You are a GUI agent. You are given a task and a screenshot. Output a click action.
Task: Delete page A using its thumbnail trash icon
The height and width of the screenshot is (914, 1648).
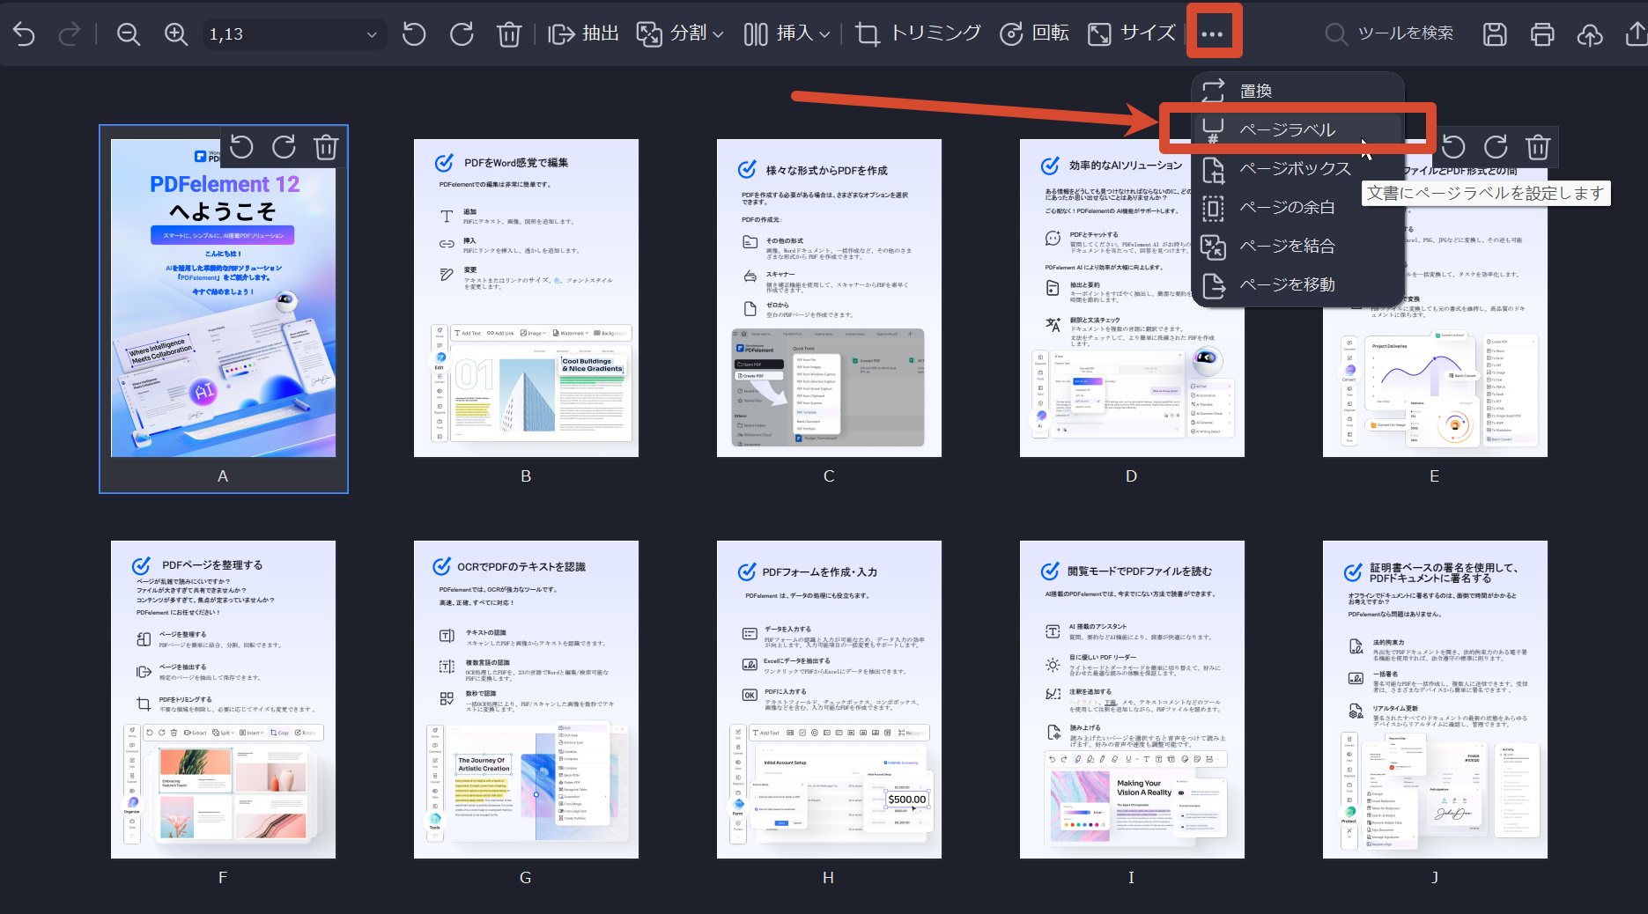(x=326, y=147)
